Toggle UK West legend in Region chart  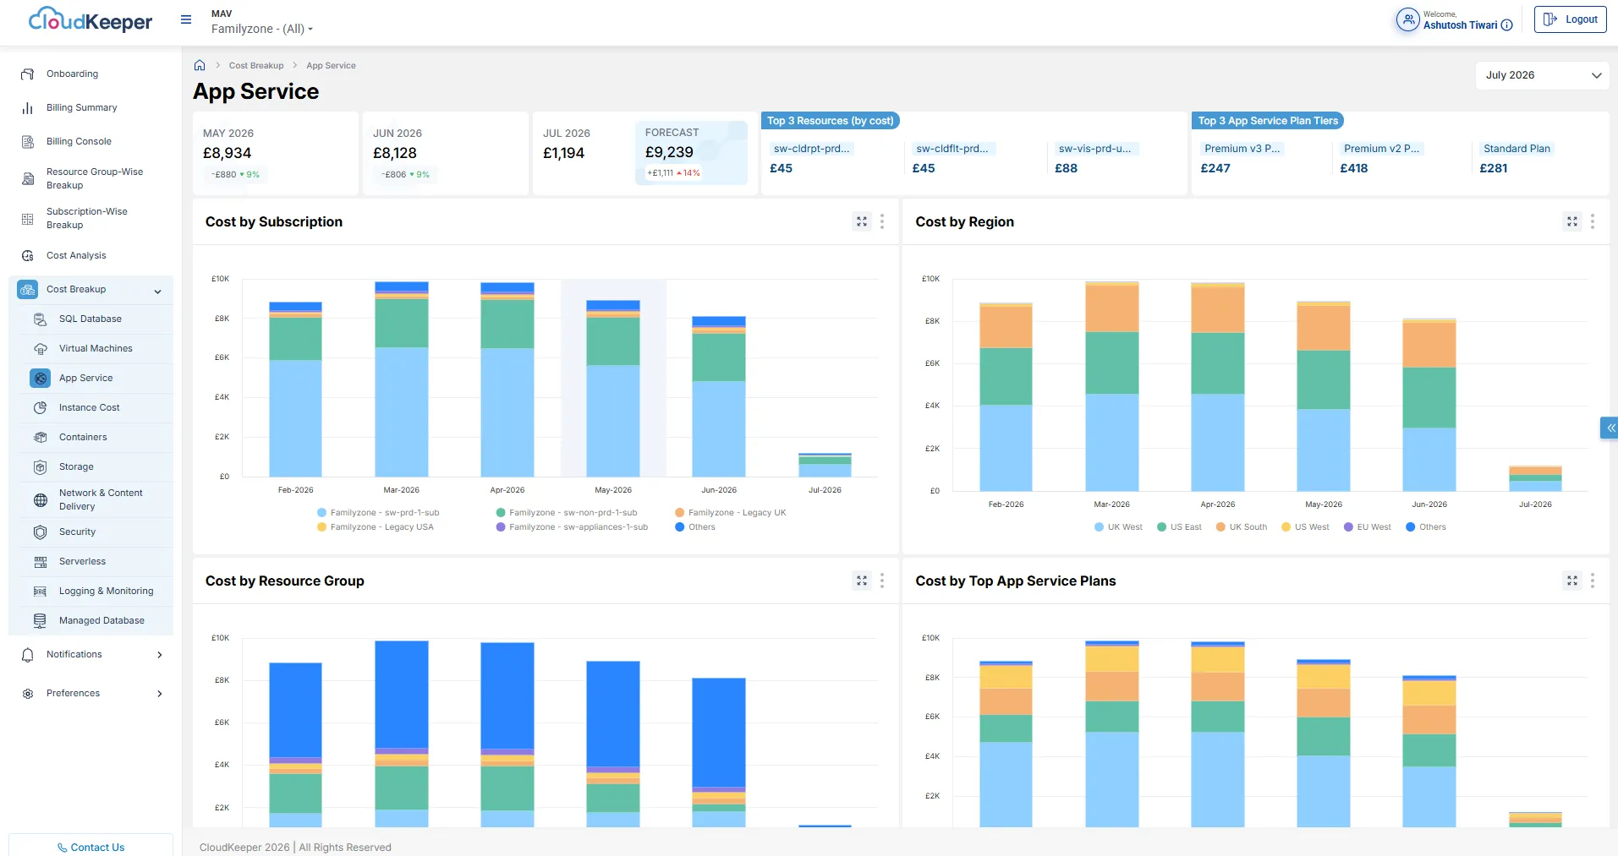tap(1118, 527)
